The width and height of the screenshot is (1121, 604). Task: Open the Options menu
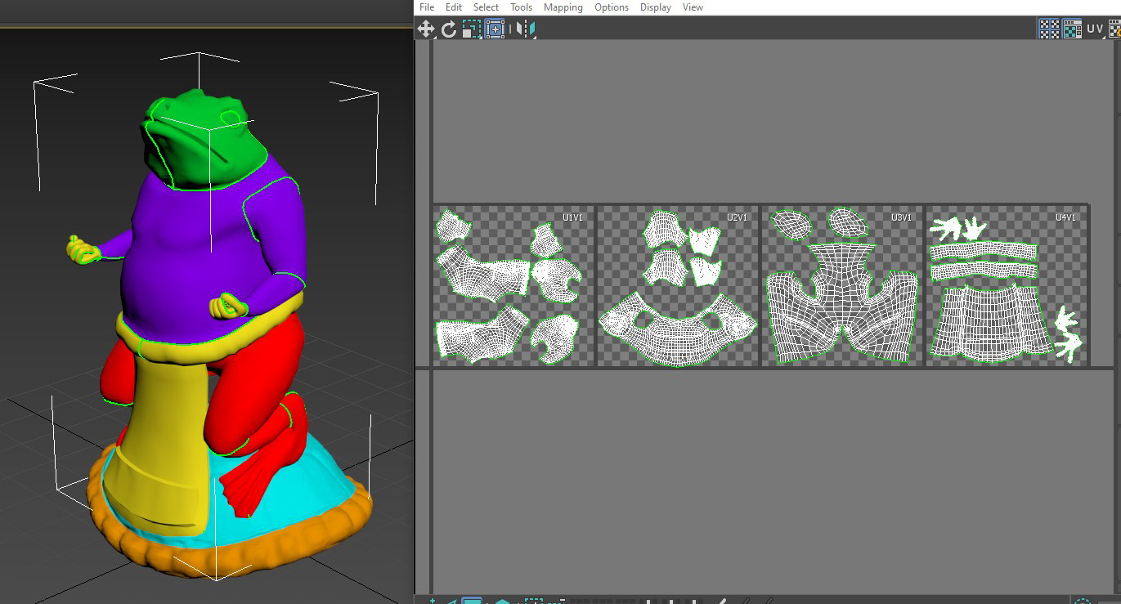[612, 7]
